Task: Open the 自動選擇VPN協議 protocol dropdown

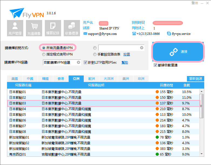Action: [x=62, y=62]
